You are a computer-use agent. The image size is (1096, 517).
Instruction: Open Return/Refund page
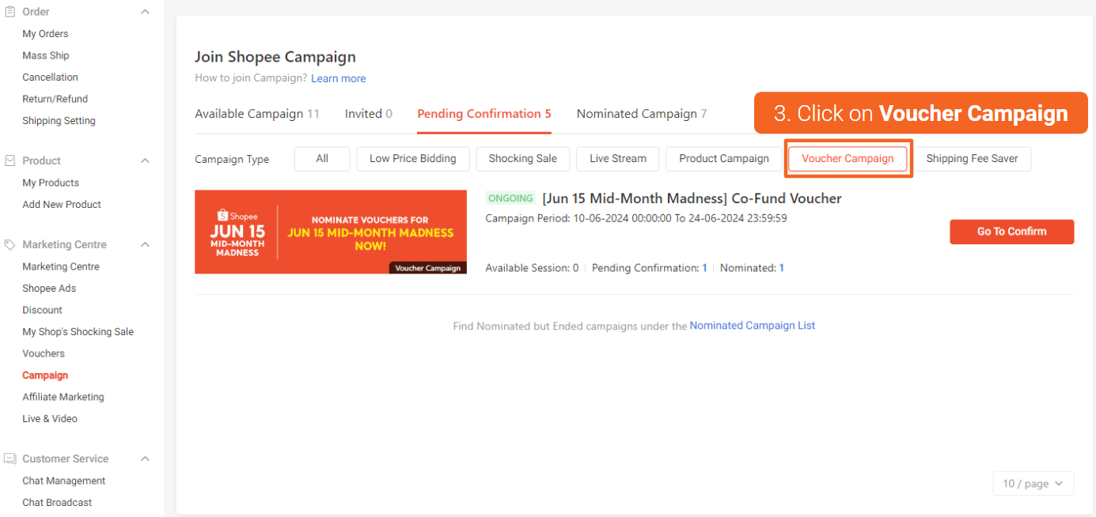55,99
